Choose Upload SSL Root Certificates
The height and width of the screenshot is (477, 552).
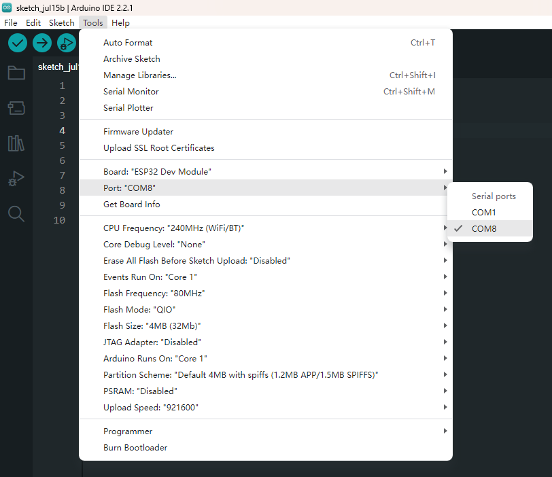coord(266,147)
